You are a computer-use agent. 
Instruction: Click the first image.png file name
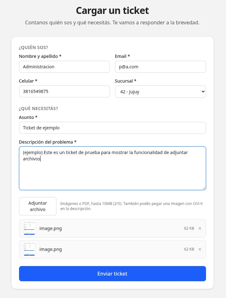pos(50,228)
